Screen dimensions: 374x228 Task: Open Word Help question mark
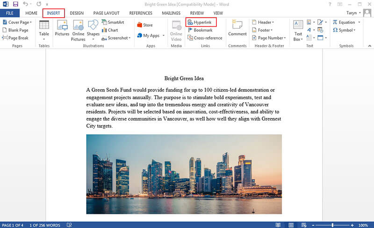point(330,4)
